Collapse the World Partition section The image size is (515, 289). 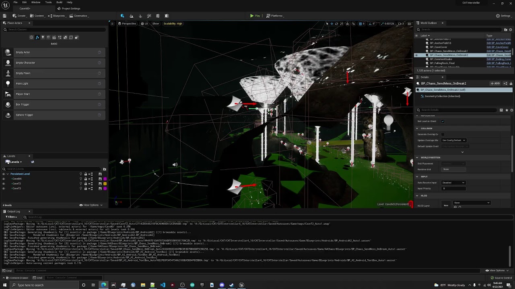coord(417,157)
